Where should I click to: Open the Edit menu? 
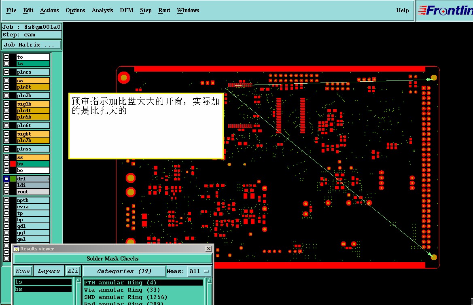pyautogui.click(x=28, y=10)
